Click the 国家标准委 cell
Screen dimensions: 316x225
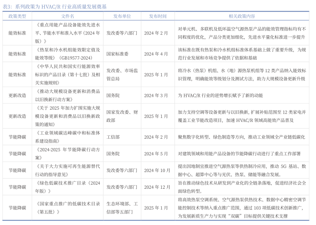(117, 54)
